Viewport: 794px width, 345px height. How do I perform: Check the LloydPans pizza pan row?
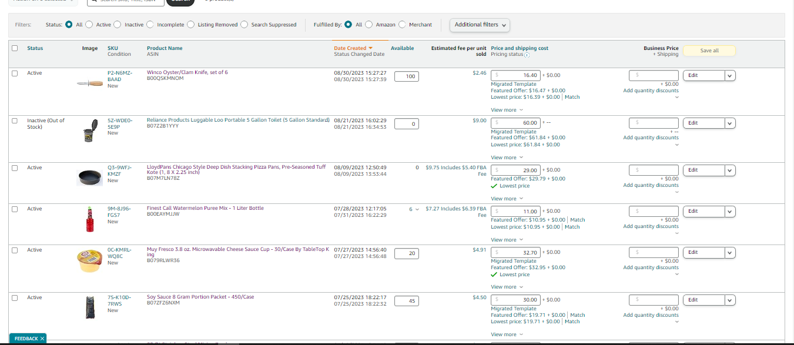[15, 168]
